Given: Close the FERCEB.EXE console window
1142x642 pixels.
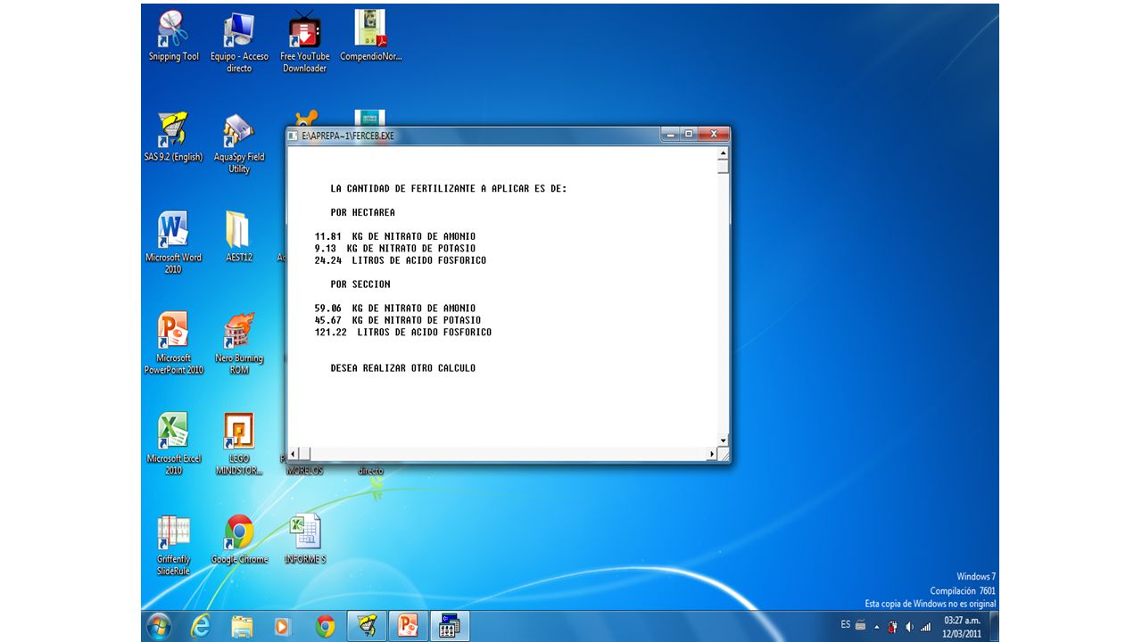Looking at the screenshot, I should (713, 134).
